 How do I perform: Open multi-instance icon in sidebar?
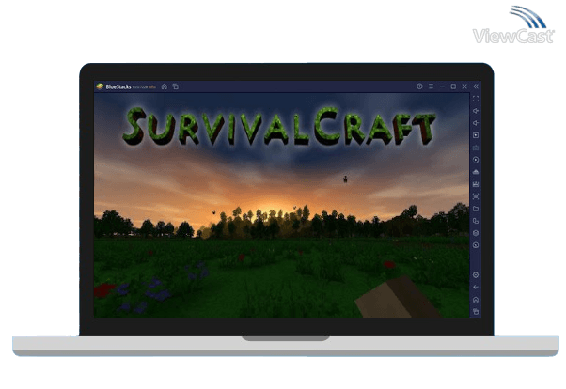click(476, 221)
